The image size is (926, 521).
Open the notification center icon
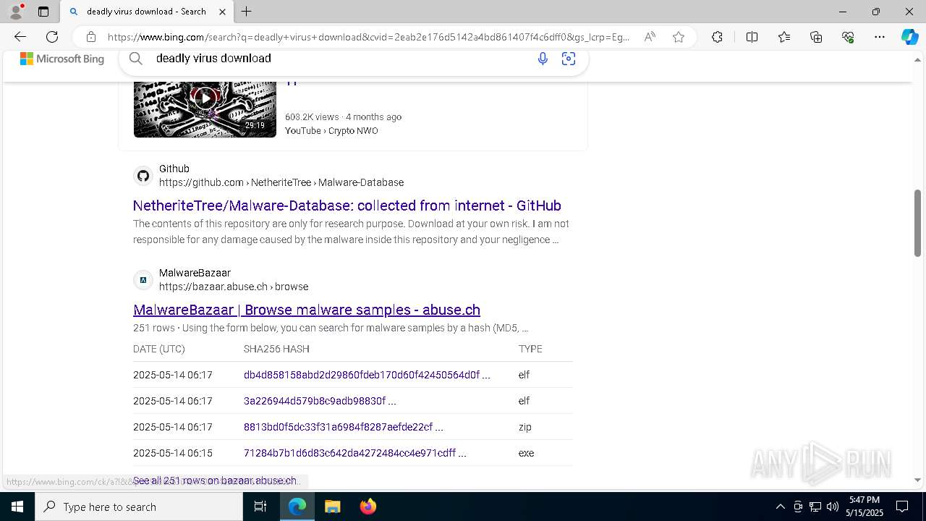902,507
